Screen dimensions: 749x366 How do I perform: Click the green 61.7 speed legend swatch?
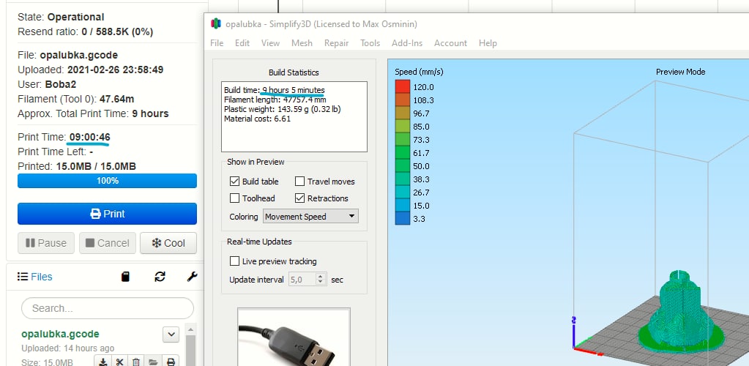[x=403, y=153]
